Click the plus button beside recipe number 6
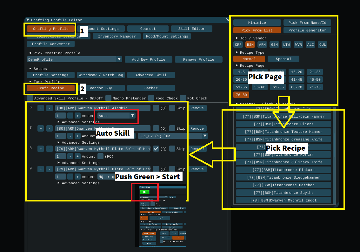Screen dimensions: 360x252 [x=41, y=108]
